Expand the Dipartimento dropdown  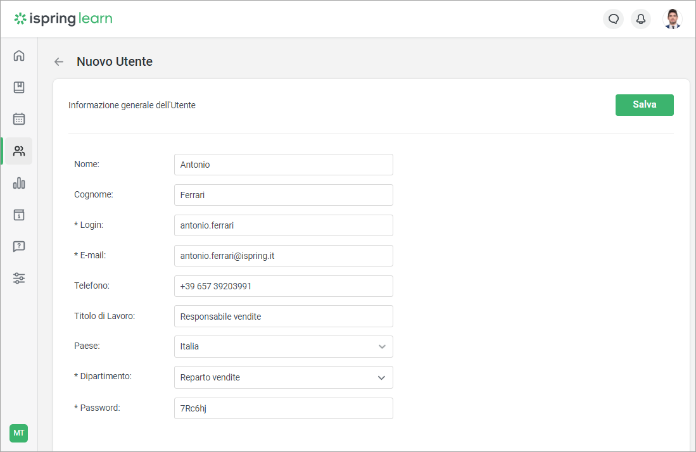click(x=283, y=377)
